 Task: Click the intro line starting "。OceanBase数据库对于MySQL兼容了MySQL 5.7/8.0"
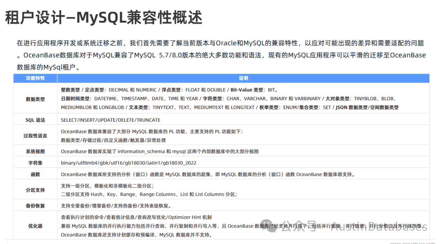pos(221,55)
